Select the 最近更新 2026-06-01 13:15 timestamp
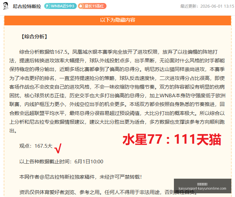235x197 pixels. tap(207, 6)
